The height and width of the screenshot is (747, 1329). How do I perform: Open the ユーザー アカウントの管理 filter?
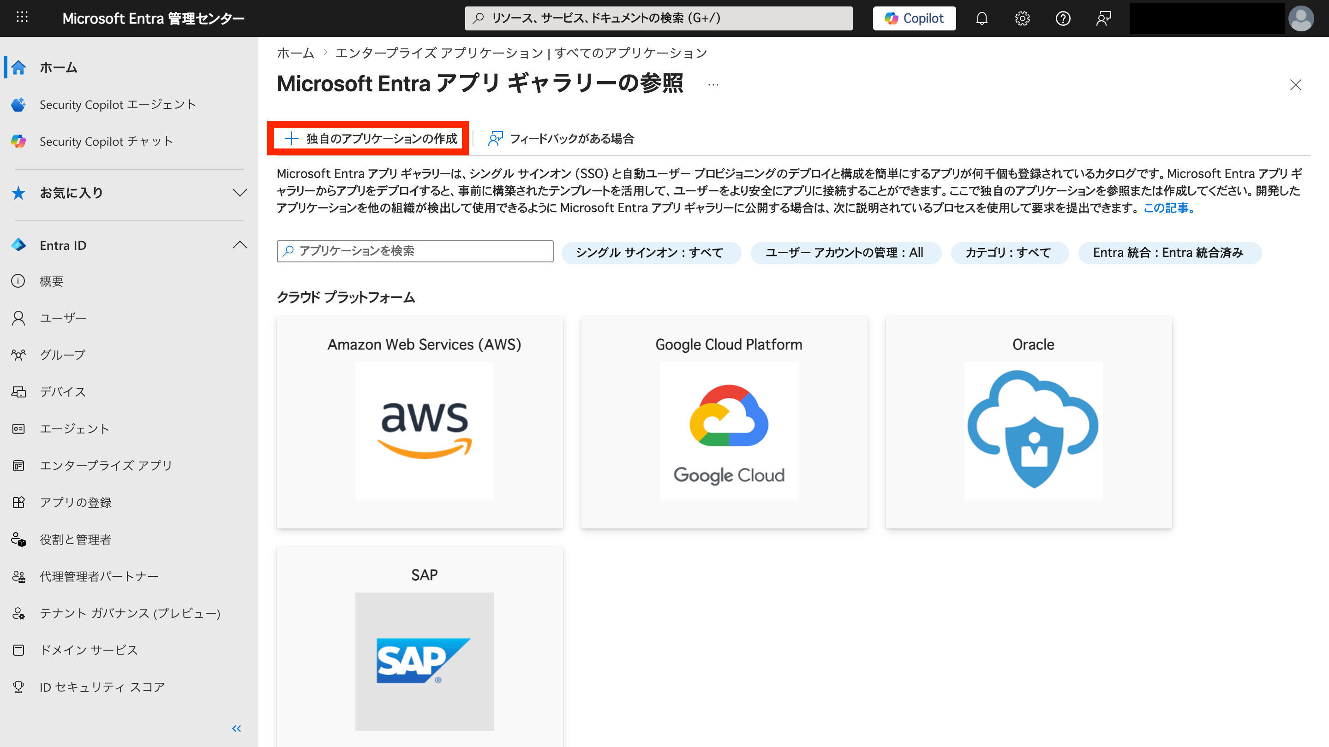pyautogui.click(x=845, y=253)
